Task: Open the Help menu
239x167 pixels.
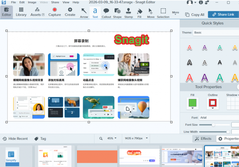Action: point(76,2)
